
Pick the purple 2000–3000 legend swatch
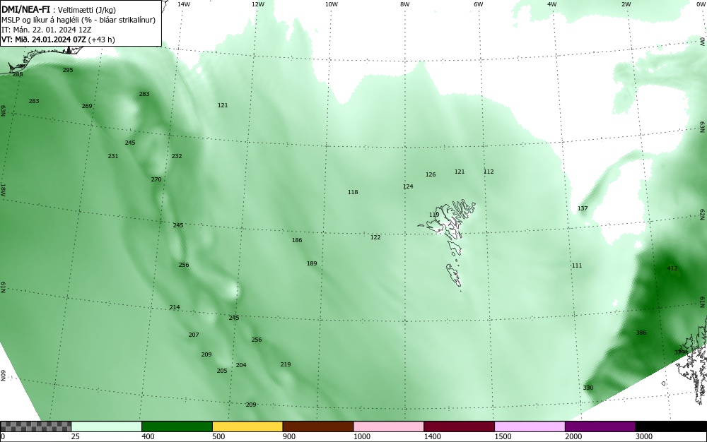click(600, 426)
